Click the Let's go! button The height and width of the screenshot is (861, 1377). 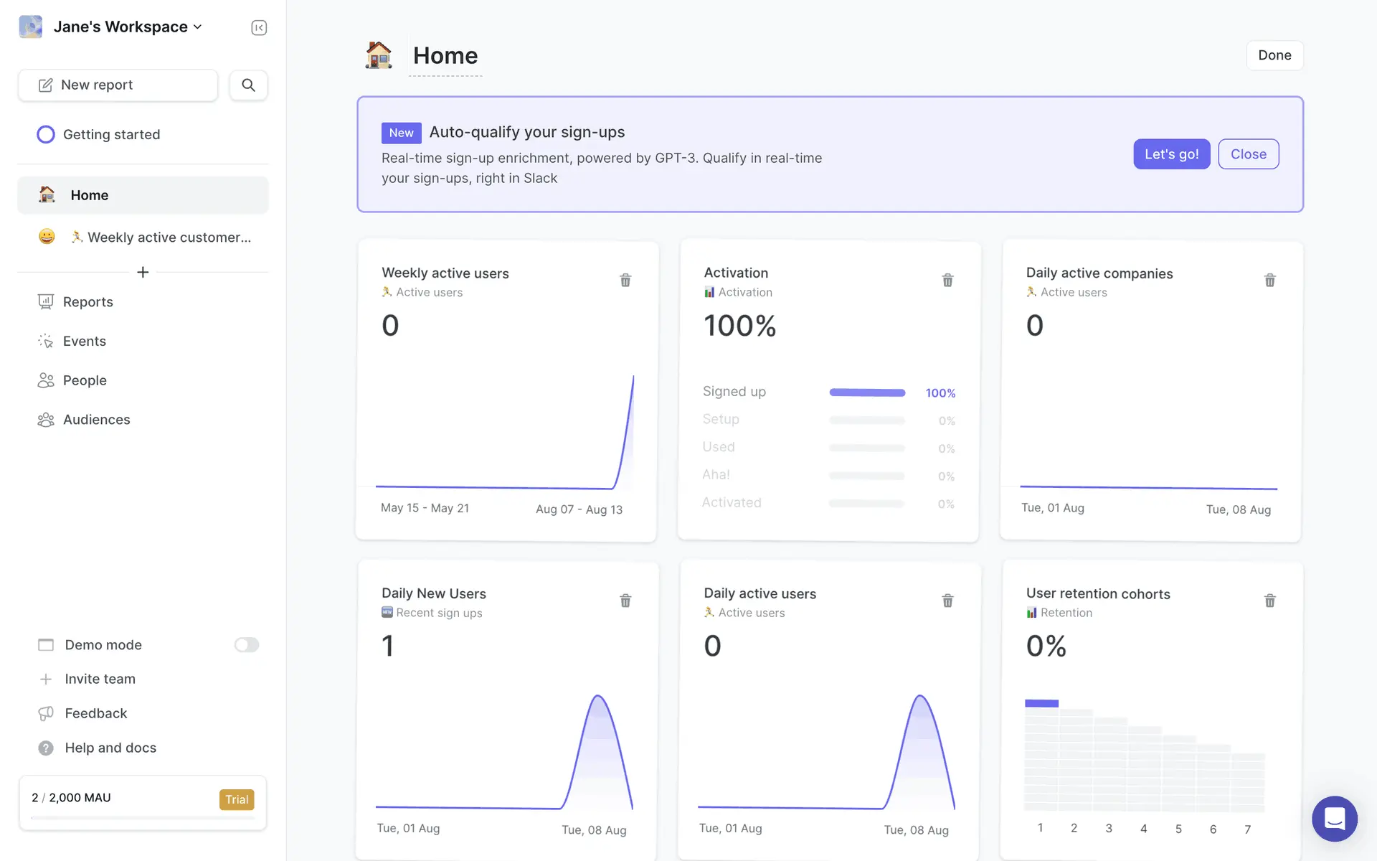pyautogui.click(x=1171, y=154)
